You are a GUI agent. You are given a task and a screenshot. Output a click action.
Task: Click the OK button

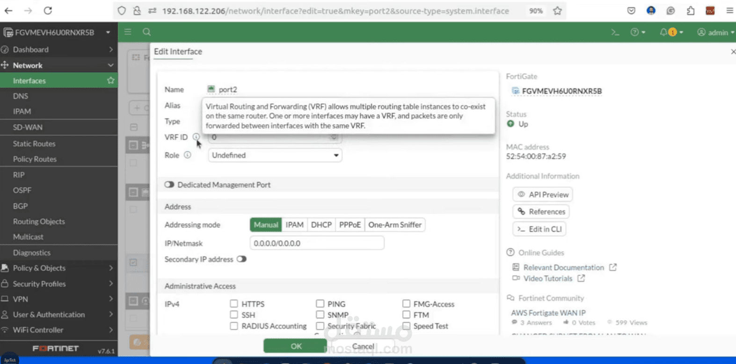(x=296, y=346)
